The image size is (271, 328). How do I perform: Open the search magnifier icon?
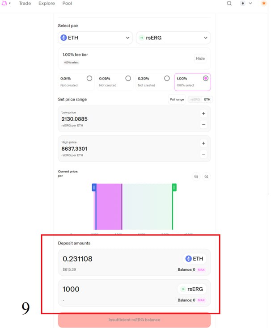coord(229,4)
